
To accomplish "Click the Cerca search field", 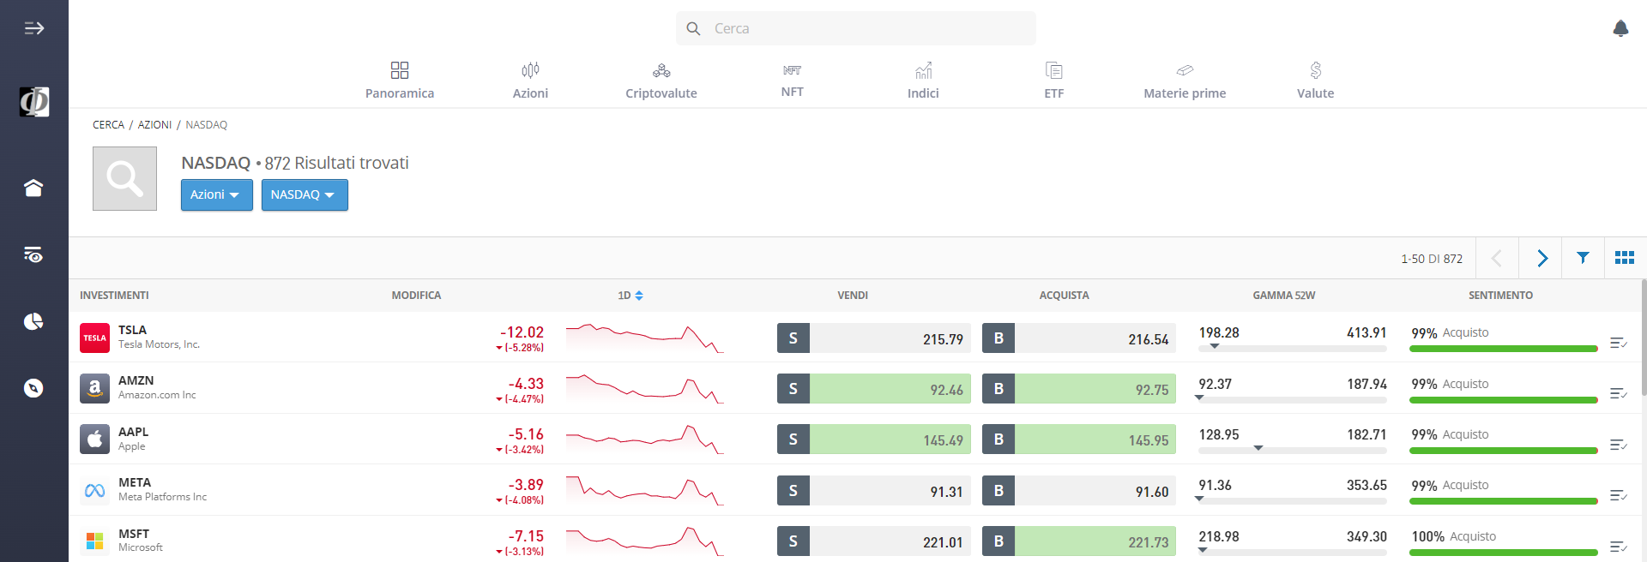I will (856, 28).
